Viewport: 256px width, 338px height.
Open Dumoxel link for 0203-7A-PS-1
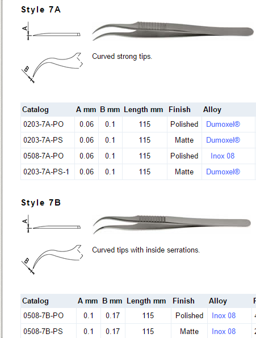coord(223,172)
